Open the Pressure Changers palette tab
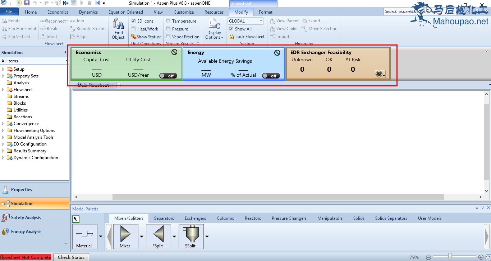491x261 pixels. (x=289, y=218)
